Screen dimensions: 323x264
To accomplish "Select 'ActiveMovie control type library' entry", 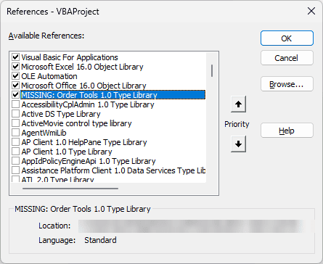I will pyautogui.click(x=76, y=123).
